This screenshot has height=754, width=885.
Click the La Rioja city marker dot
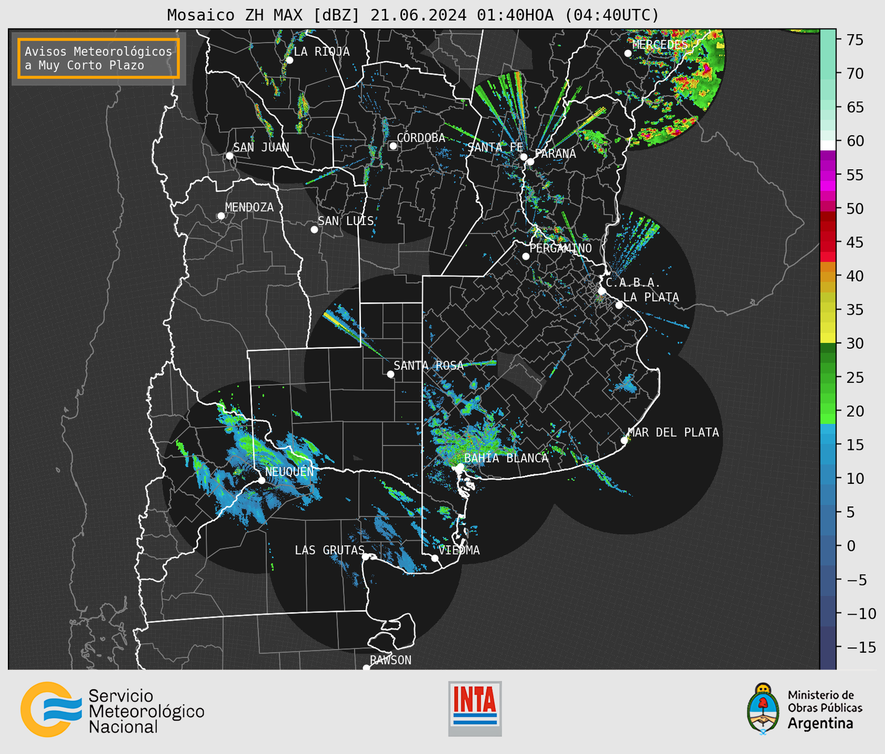tap(290, 60)
